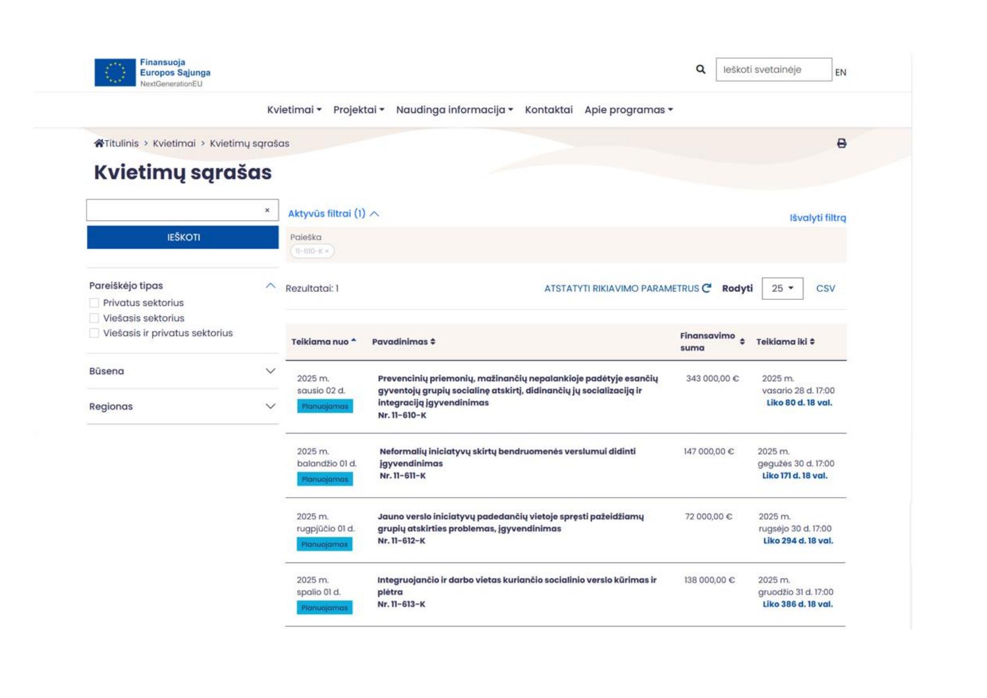Click the Nr. 11-612-K text

tap(401, 541)
